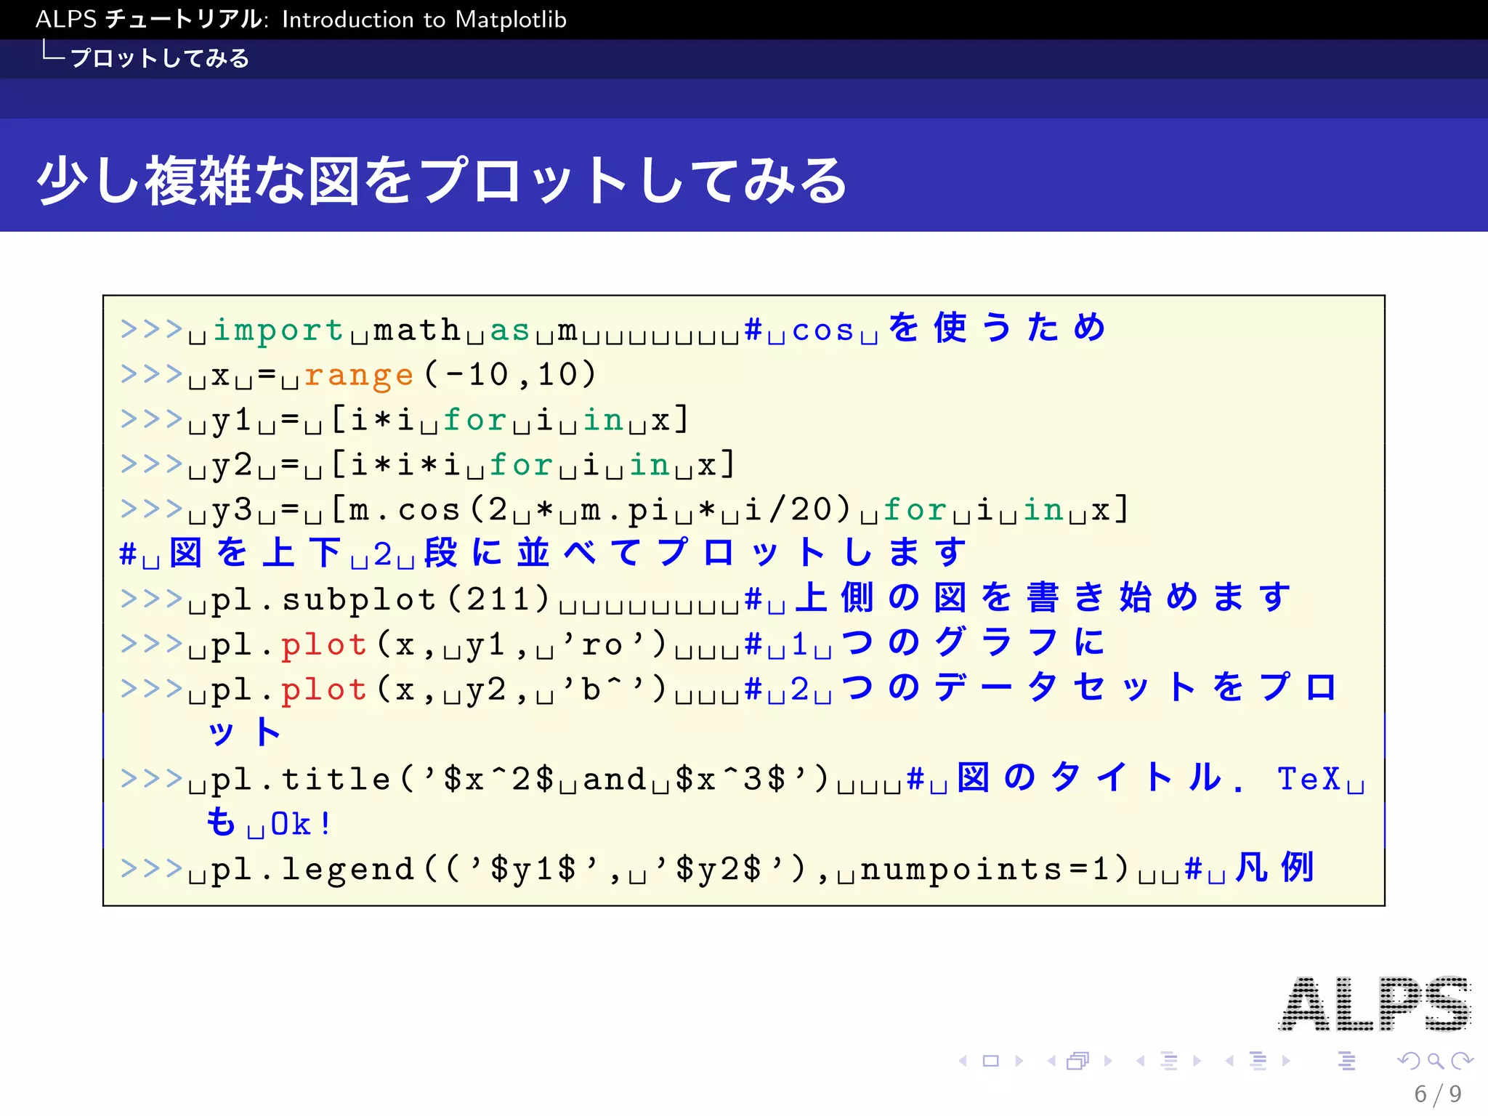
Task: Click the 'プロットしてみる' section link in header
Action: tap(160, 58)
